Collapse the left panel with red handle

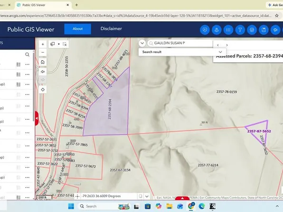(x=37, y=118)
